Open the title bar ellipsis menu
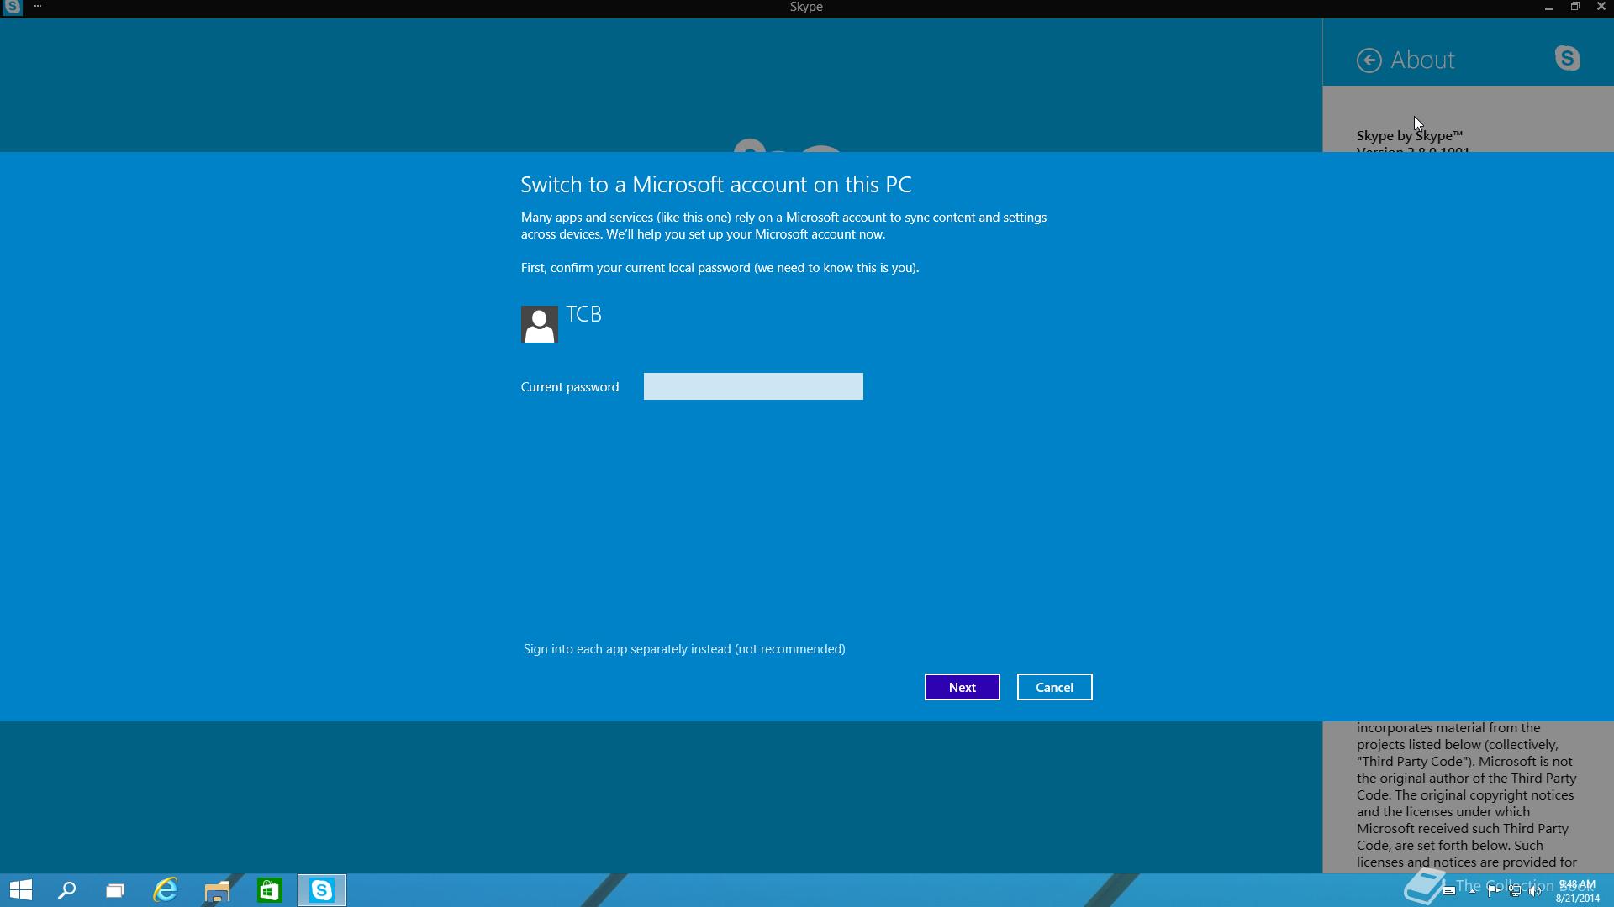The width and height of the screenshot is (1614, 907). 38,7
